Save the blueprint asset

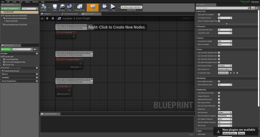(55, 8)
